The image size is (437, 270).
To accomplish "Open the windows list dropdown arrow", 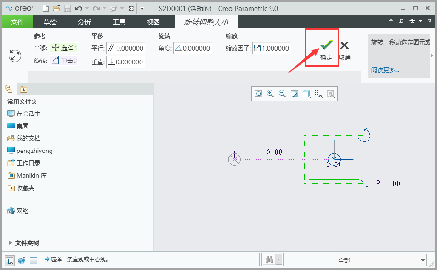I will pyautogui.click(x=122, y=9).
